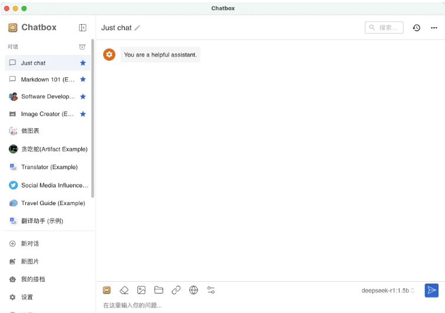445x313 pixels.
Task: Unstar the Image Creator conversation
Action: pyautogui.click(x=83, y=114)
